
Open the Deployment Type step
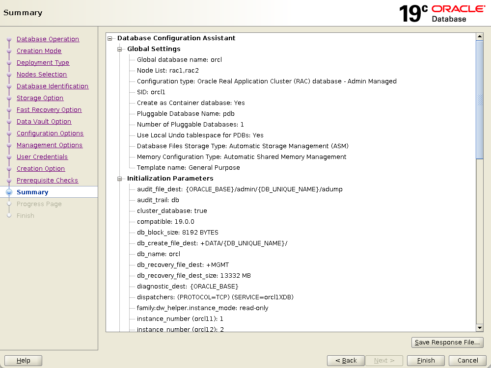(43, 63)
